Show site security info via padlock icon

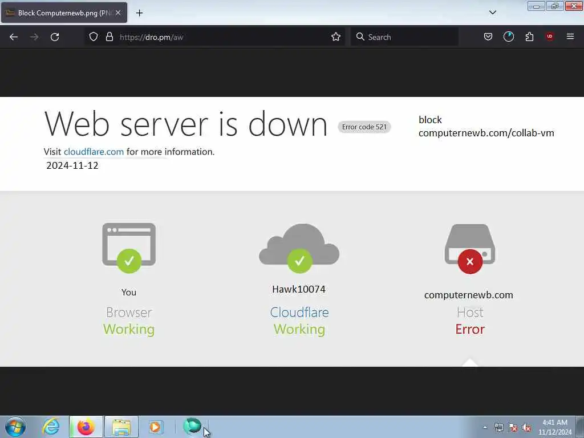pos(109,37)
